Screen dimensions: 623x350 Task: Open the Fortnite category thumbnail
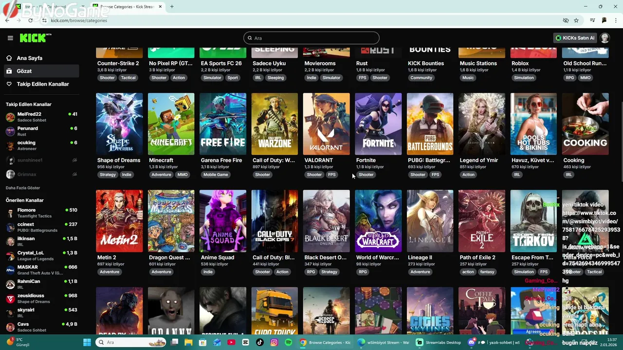378,124
